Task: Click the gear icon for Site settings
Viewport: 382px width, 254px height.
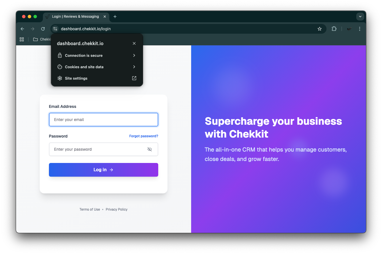Action: pos(60,78)
